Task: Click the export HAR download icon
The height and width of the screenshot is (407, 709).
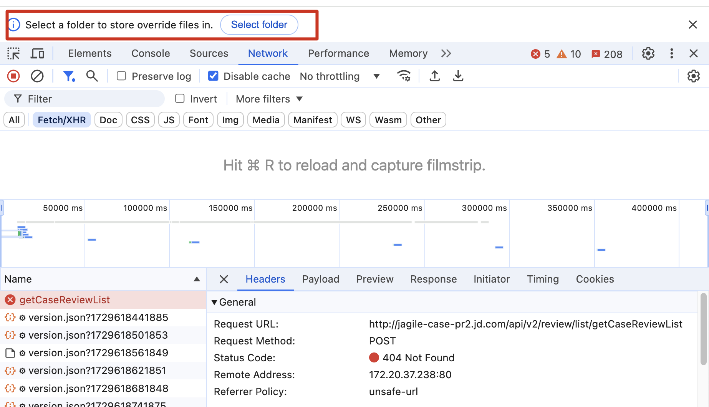Action: (x=458, y=76)
